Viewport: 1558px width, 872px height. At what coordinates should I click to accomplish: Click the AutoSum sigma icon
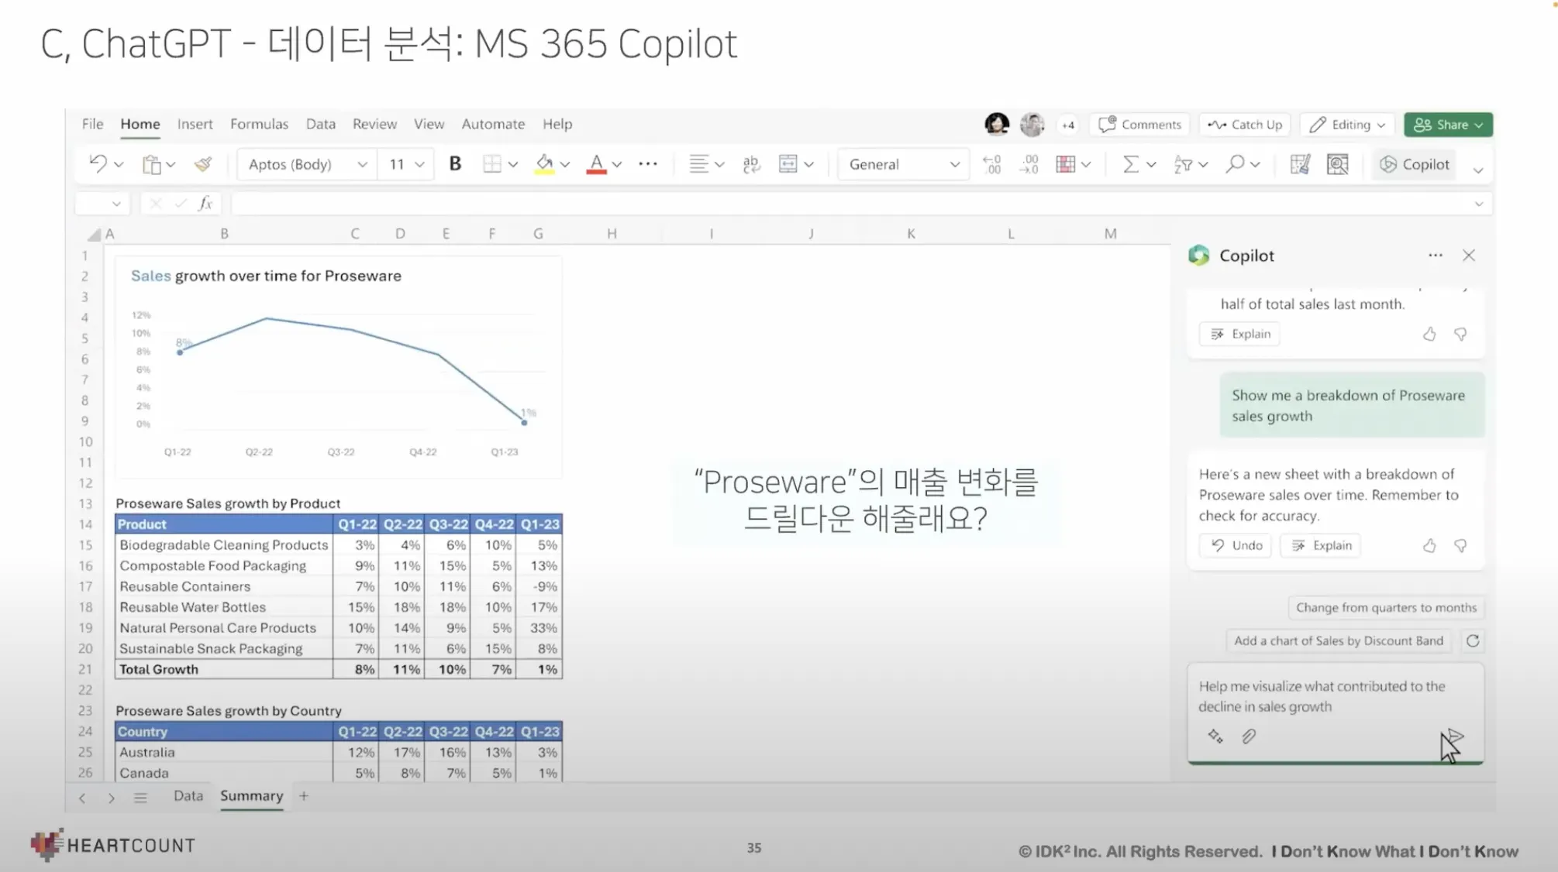click(x=1130, y=164)
